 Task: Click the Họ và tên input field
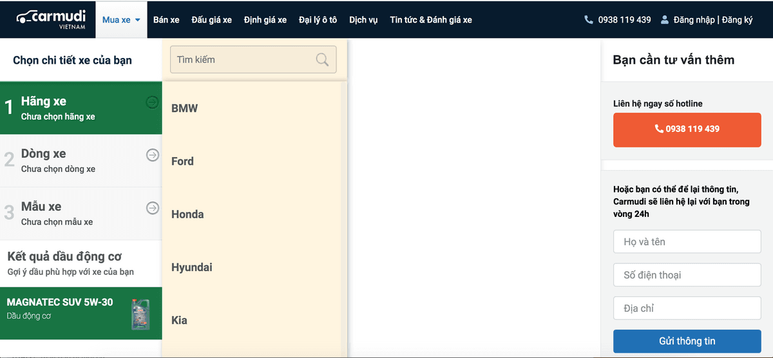click(687, 242)
